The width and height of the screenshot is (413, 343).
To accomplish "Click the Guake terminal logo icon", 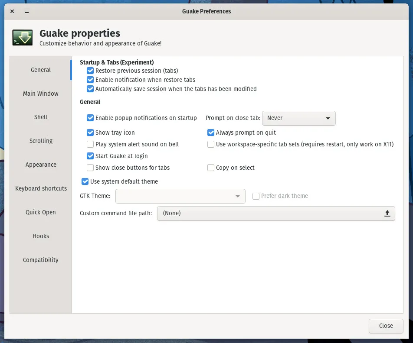I will point(23,38).
